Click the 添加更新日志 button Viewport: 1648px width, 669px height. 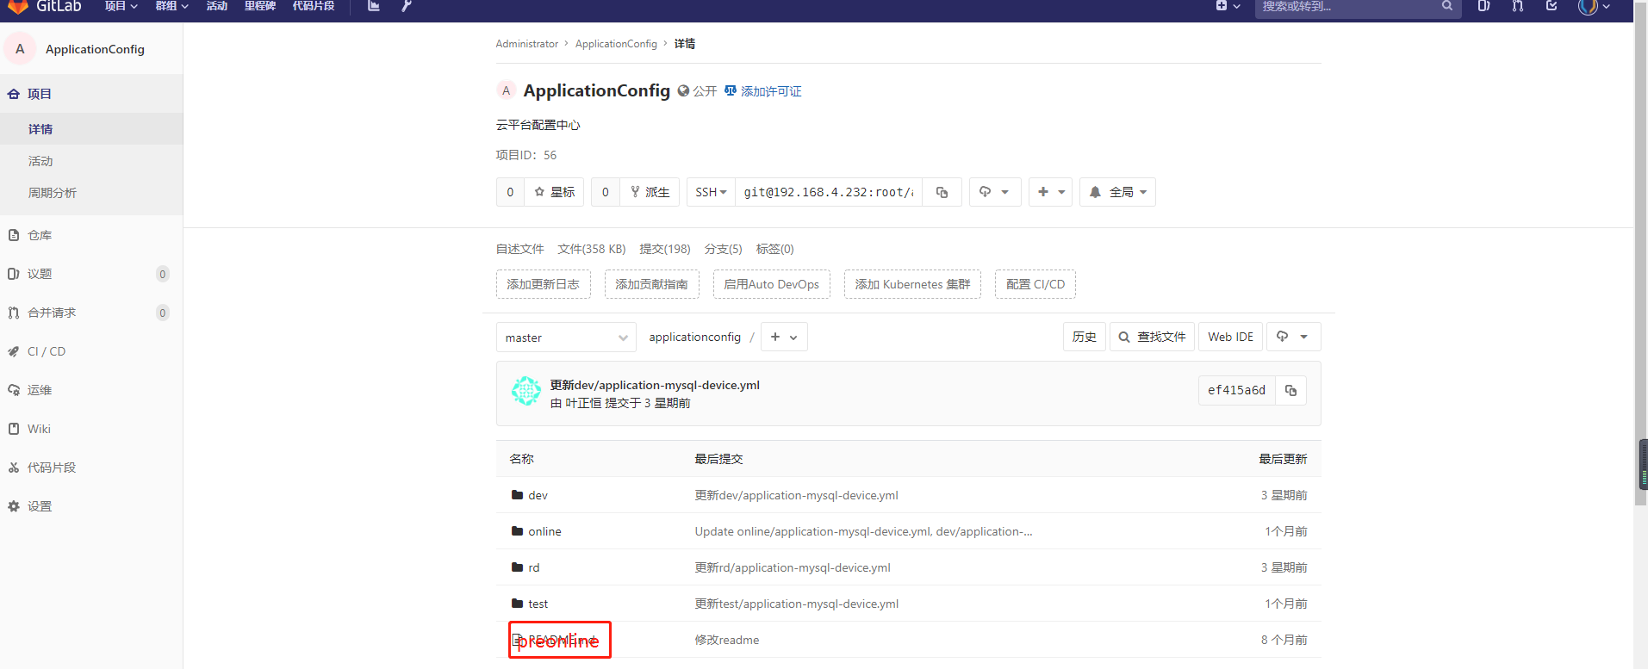tap(544, 284)
